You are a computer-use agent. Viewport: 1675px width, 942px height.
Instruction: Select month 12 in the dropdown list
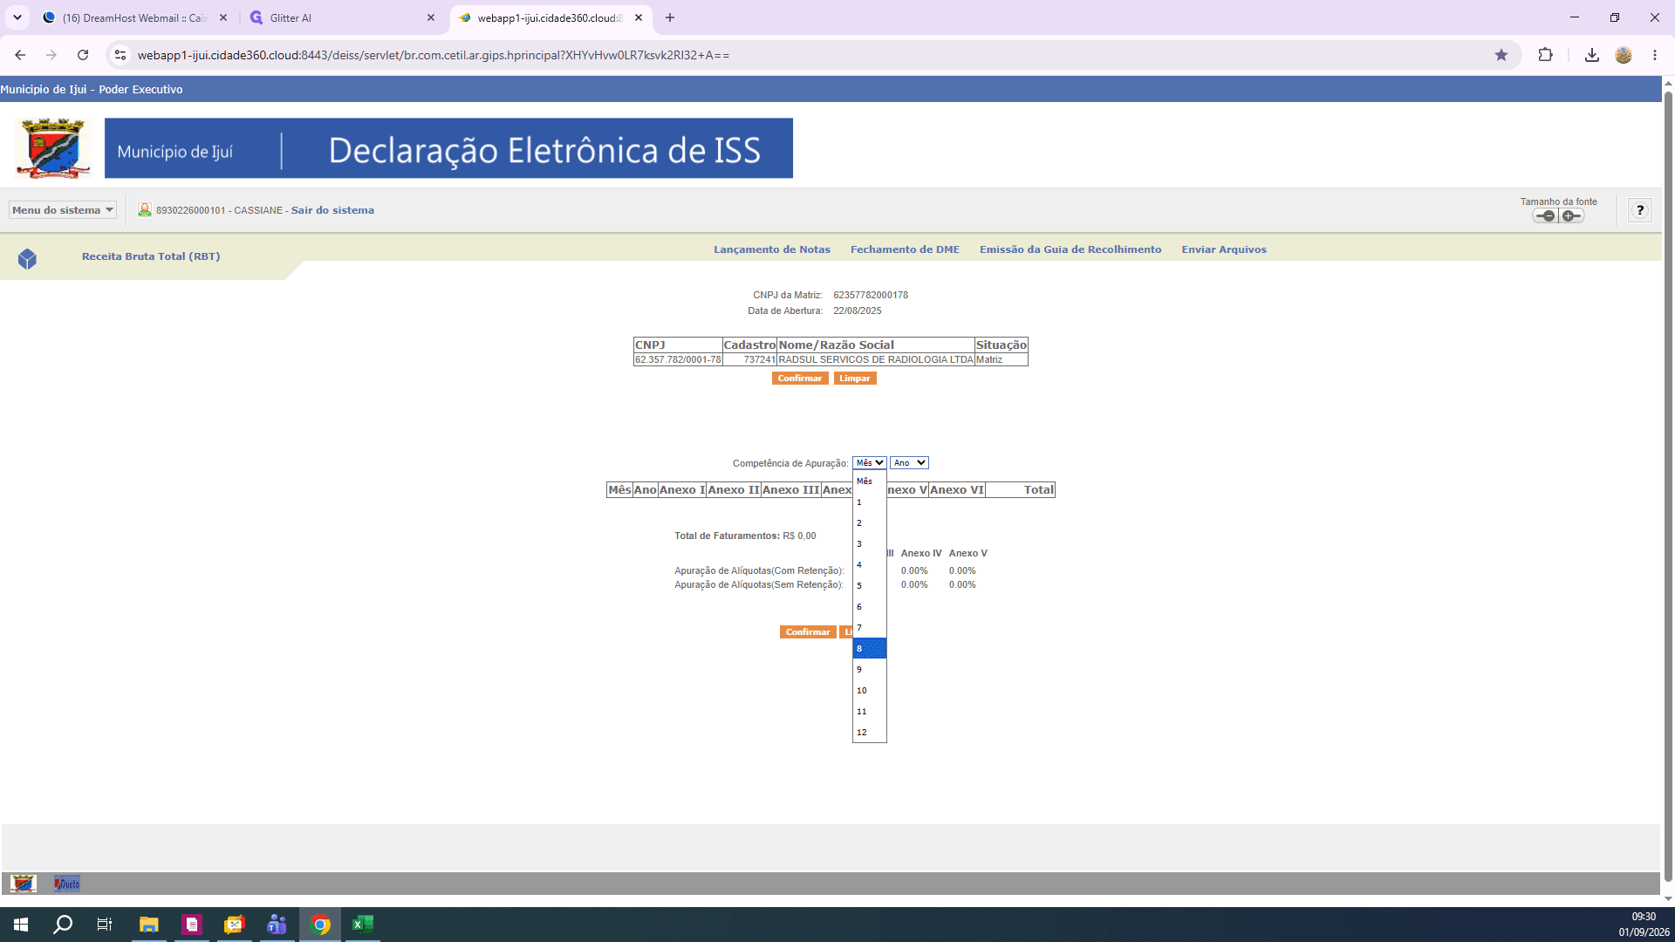click(870, 732)
